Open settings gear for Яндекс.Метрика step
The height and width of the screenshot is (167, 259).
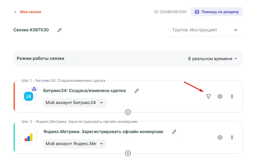pyautogui.click(x=220, y=138)
